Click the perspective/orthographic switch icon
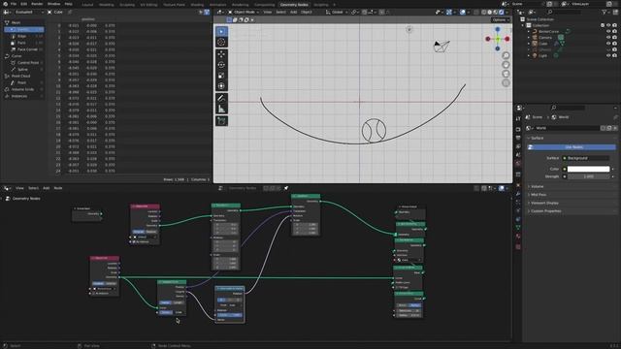This screenshot has width=621, height=349. (x=506, y=83)
